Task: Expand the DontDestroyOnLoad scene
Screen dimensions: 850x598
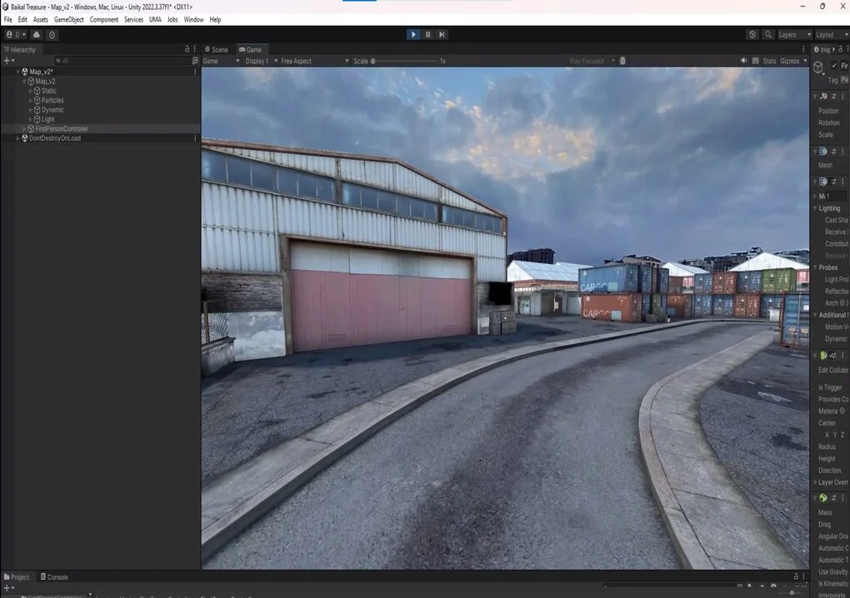Action: 18,138
